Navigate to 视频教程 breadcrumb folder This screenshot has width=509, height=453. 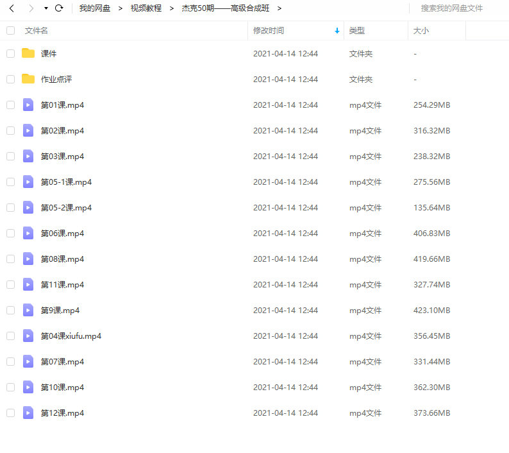146,8
